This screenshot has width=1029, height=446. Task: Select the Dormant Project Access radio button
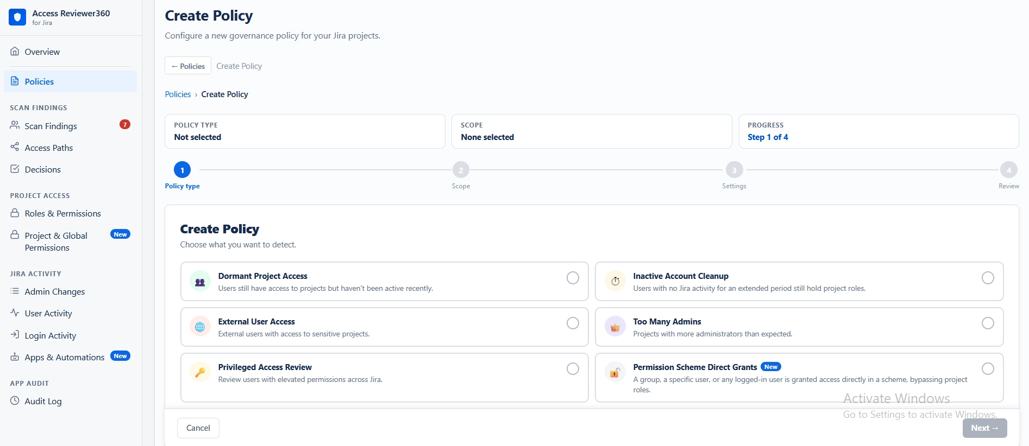573,278
